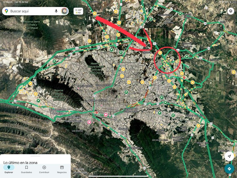Select the Explorar tab
The image size is (237, 178).
(x=9, y=169)
